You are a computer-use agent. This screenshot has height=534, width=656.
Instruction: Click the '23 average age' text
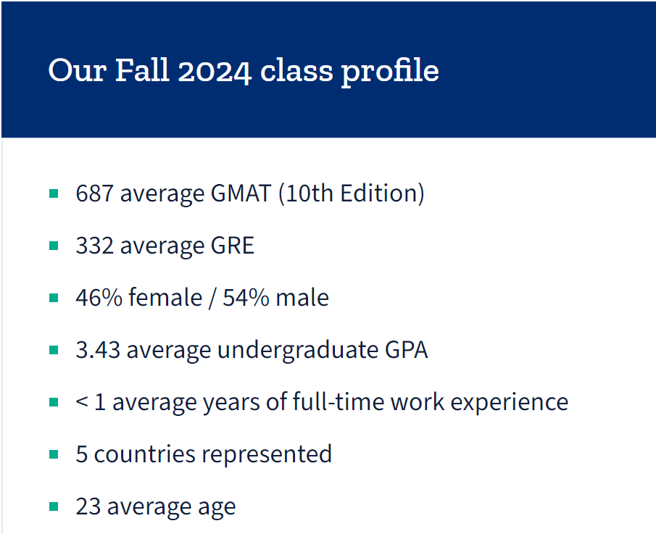pos(156,506)
